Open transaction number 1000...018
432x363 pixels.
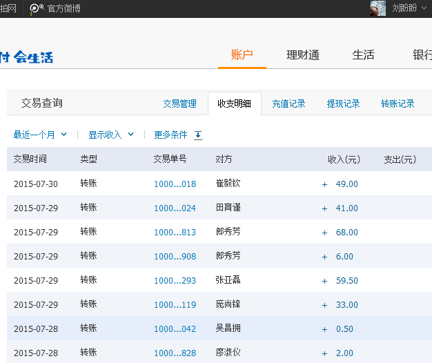(x=175, y=184)
